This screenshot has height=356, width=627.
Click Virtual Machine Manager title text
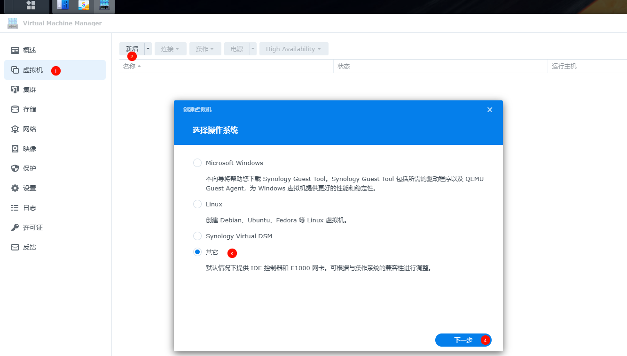(63, 23)
